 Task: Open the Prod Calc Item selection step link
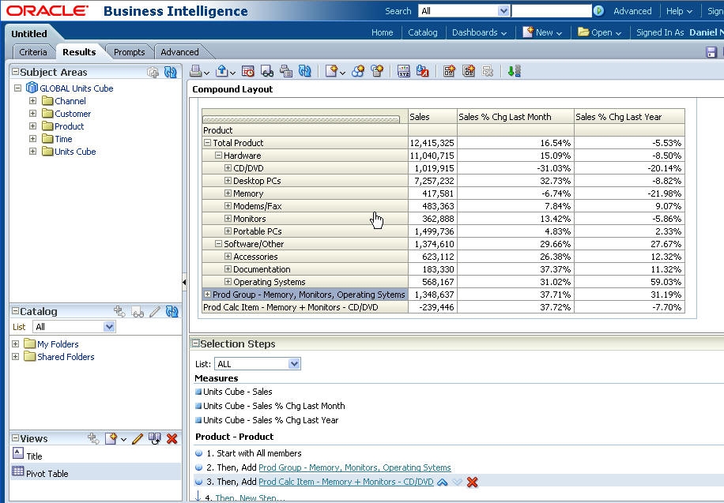pyautogui.click(x=346, y=482)
